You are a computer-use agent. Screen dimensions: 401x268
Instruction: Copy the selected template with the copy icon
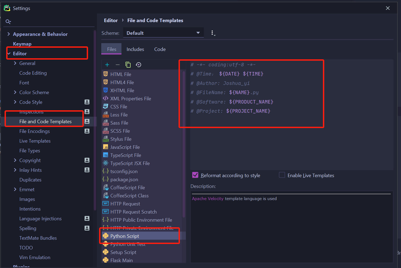(128, 65)
